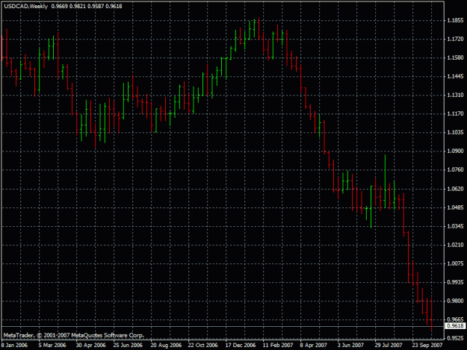This screenshot has height=350, width=467.
Task: Click the 1.1035 price axis label
Action: (455, 132)
